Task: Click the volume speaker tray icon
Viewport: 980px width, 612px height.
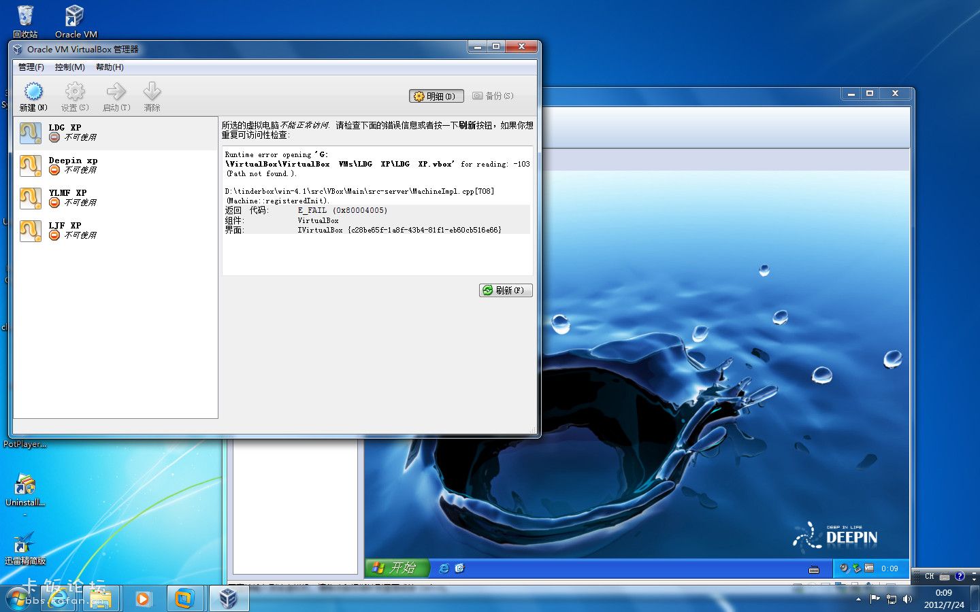Action: [x=907, y=599]
